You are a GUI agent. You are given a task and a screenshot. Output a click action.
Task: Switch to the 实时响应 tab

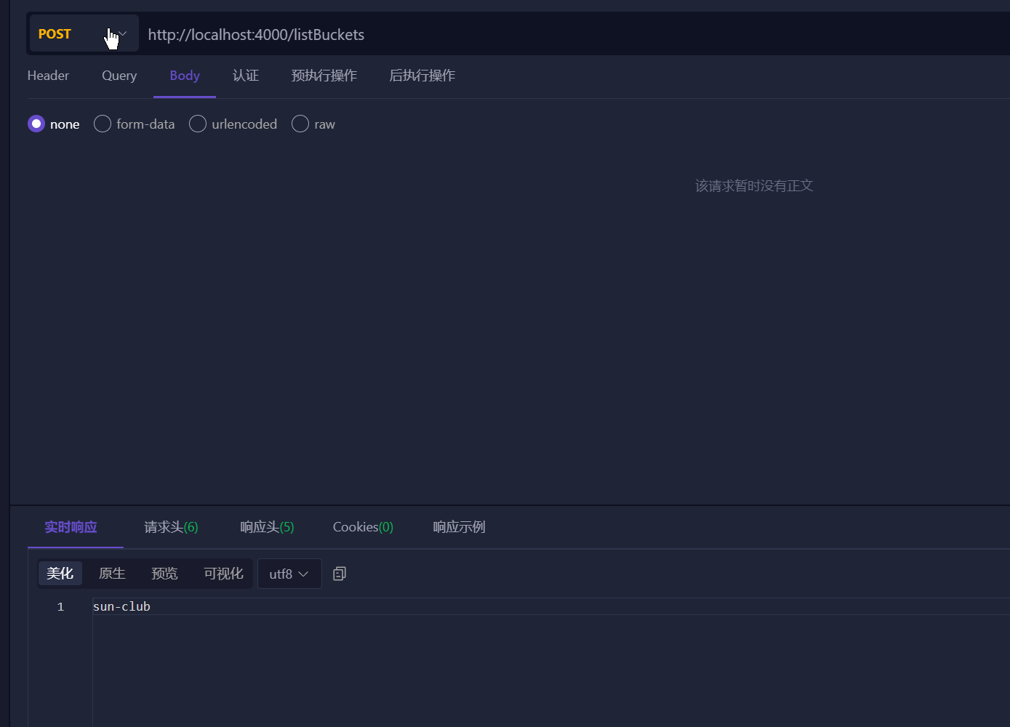71,527
